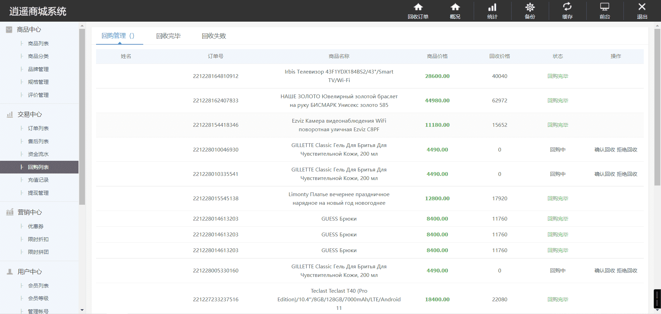Switch to the 回收完毕 tab
661x314 pixels.
click(x=168, y=36)
